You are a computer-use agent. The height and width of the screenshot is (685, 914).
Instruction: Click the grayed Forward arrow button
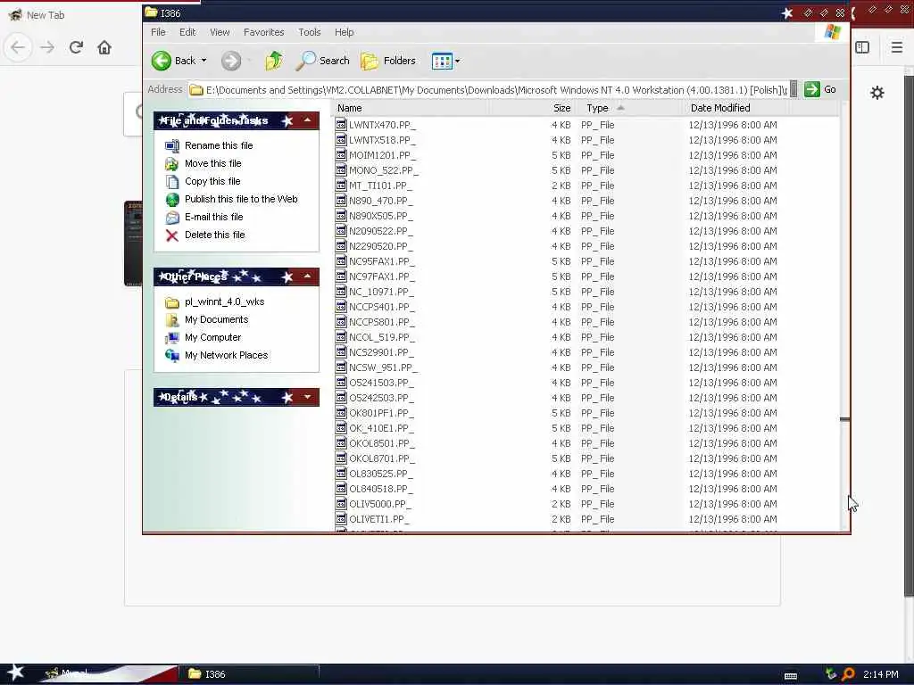point(231,61)
